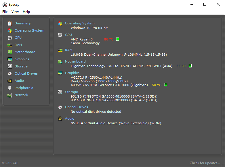The width and height of the screenshot is (225, 167).
Task: Open the CPU sidebar section
Action: pyautogui.click(x=18, y=38)
